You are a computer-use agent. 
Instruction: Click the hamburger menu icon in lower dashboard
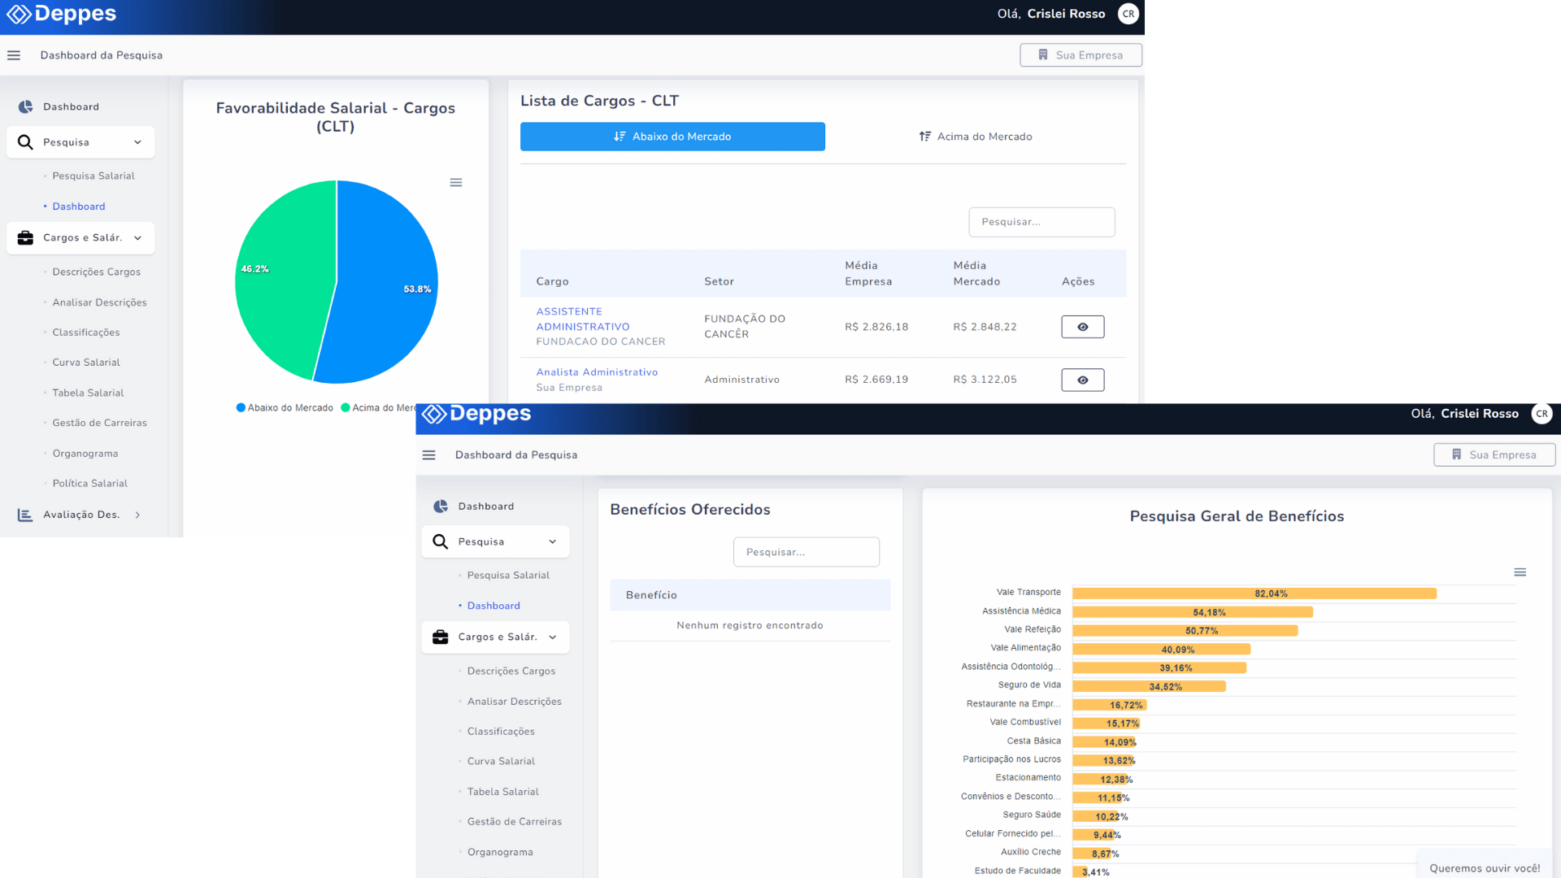click(x=428, y=455)
